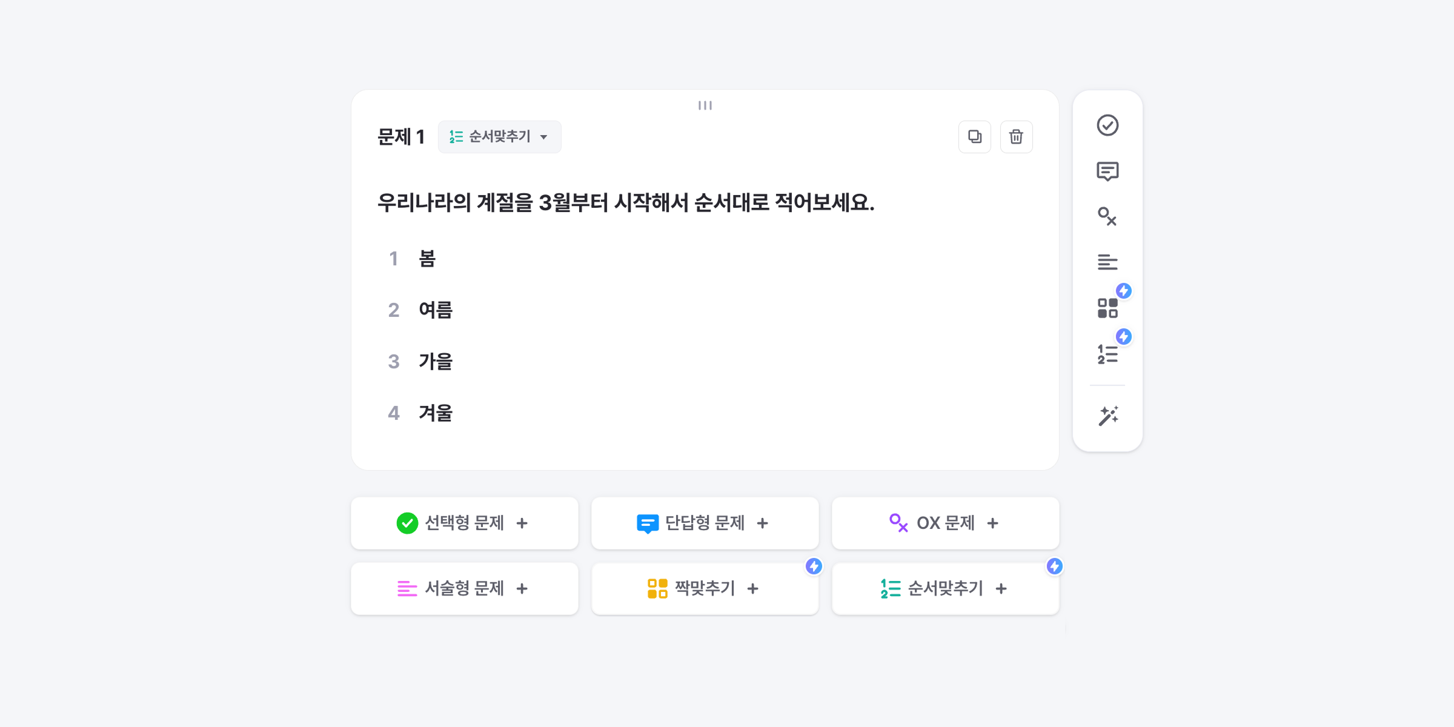
Task: Add a 순서맞추기 question from bottom row
Action: (946, 589)
